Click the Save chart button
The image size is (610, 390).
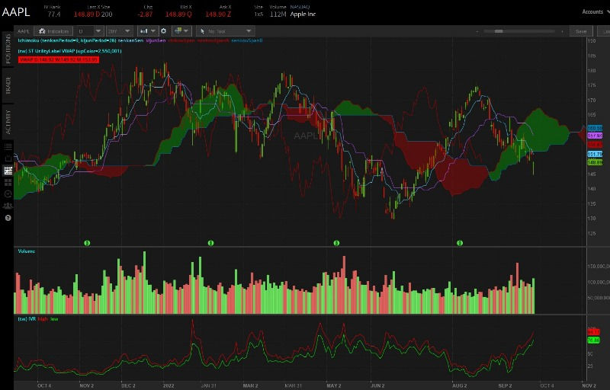click(581, 31)
